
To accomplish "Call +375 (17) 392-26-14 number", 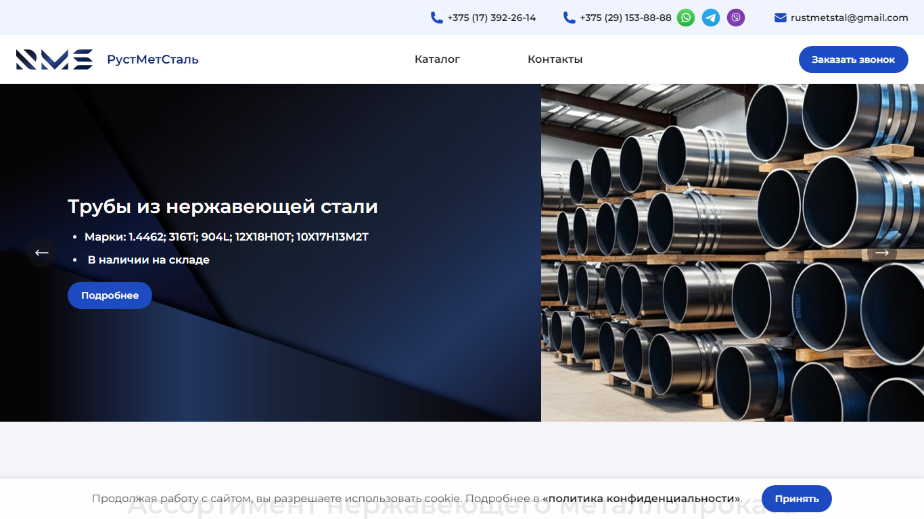I will 492,18.
